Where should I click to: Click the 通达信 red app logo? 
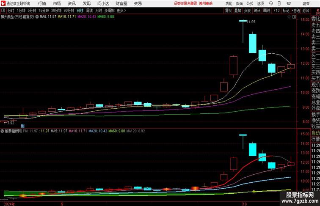click(3, 3)
